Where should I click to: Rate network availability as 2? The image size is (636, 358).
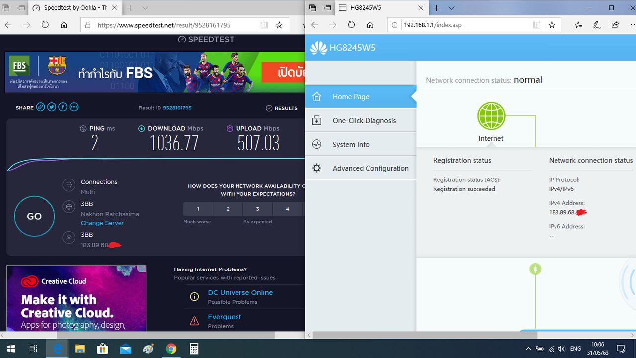point(228,209)
